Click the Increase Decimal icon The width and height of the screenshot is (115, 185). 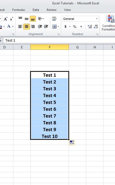coord(90,27)
